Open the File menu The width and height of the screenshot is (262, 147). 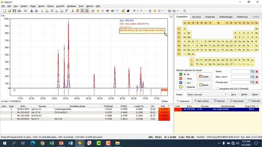coord(3,6)
